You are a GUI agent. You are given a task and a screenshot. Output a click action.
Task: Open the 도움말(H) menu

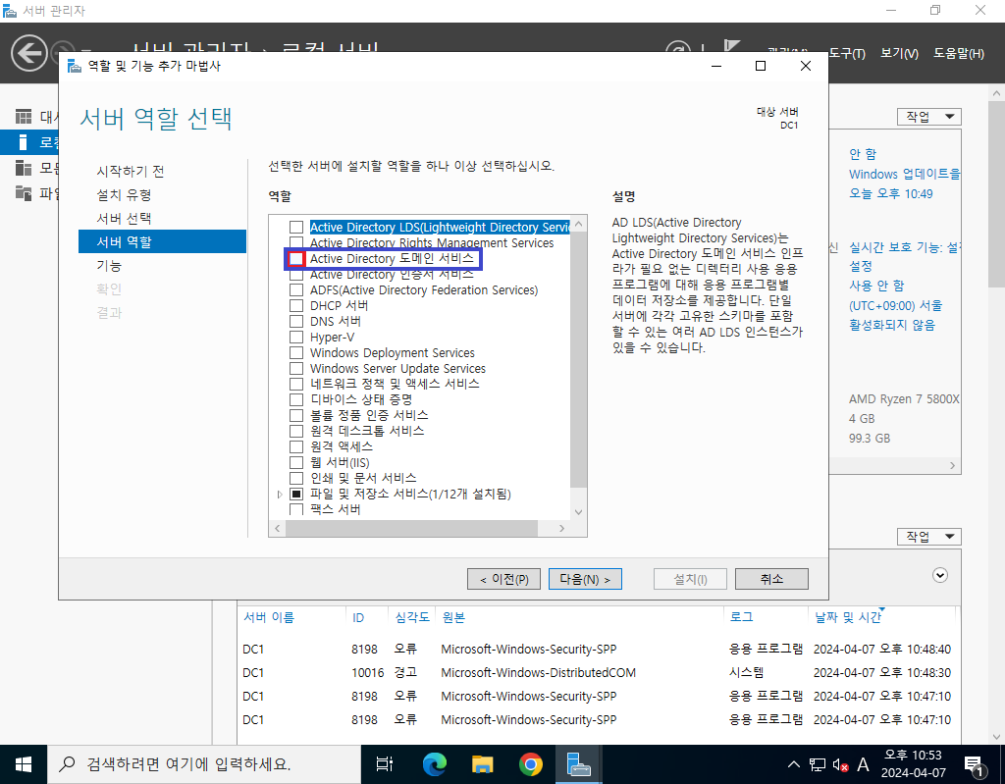click(959, 54)
